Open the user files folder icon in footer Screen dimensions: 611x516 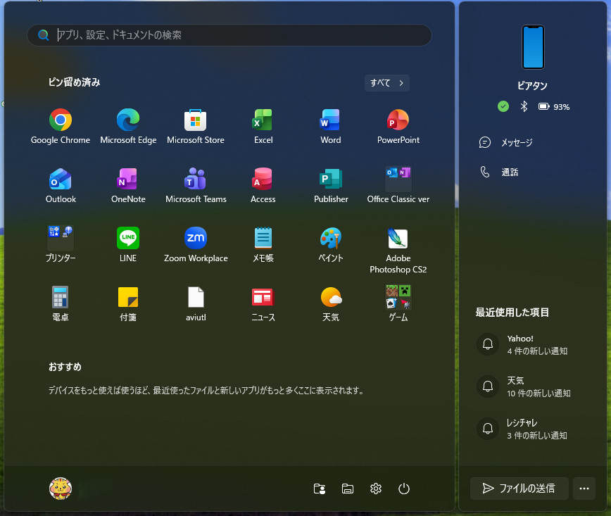[x=320, y=489]
